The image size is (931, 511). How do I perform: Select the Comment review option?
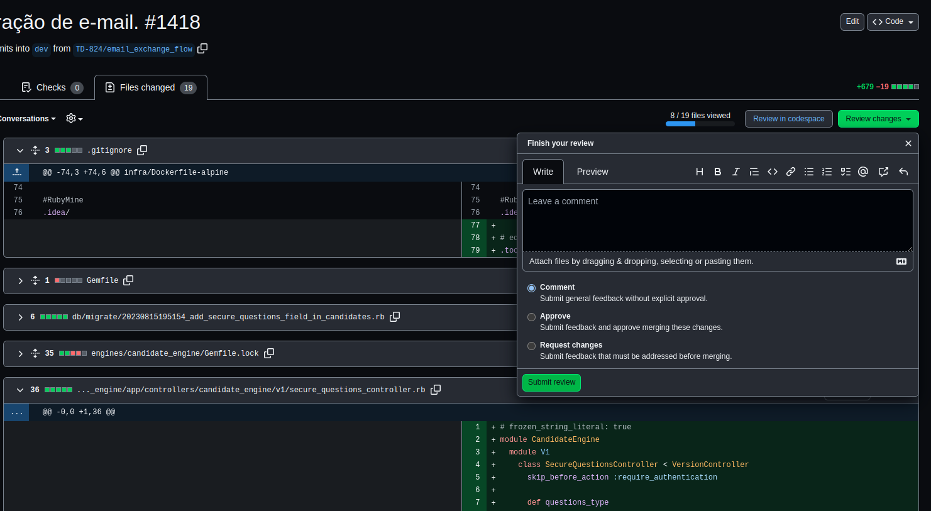point(532,288)
